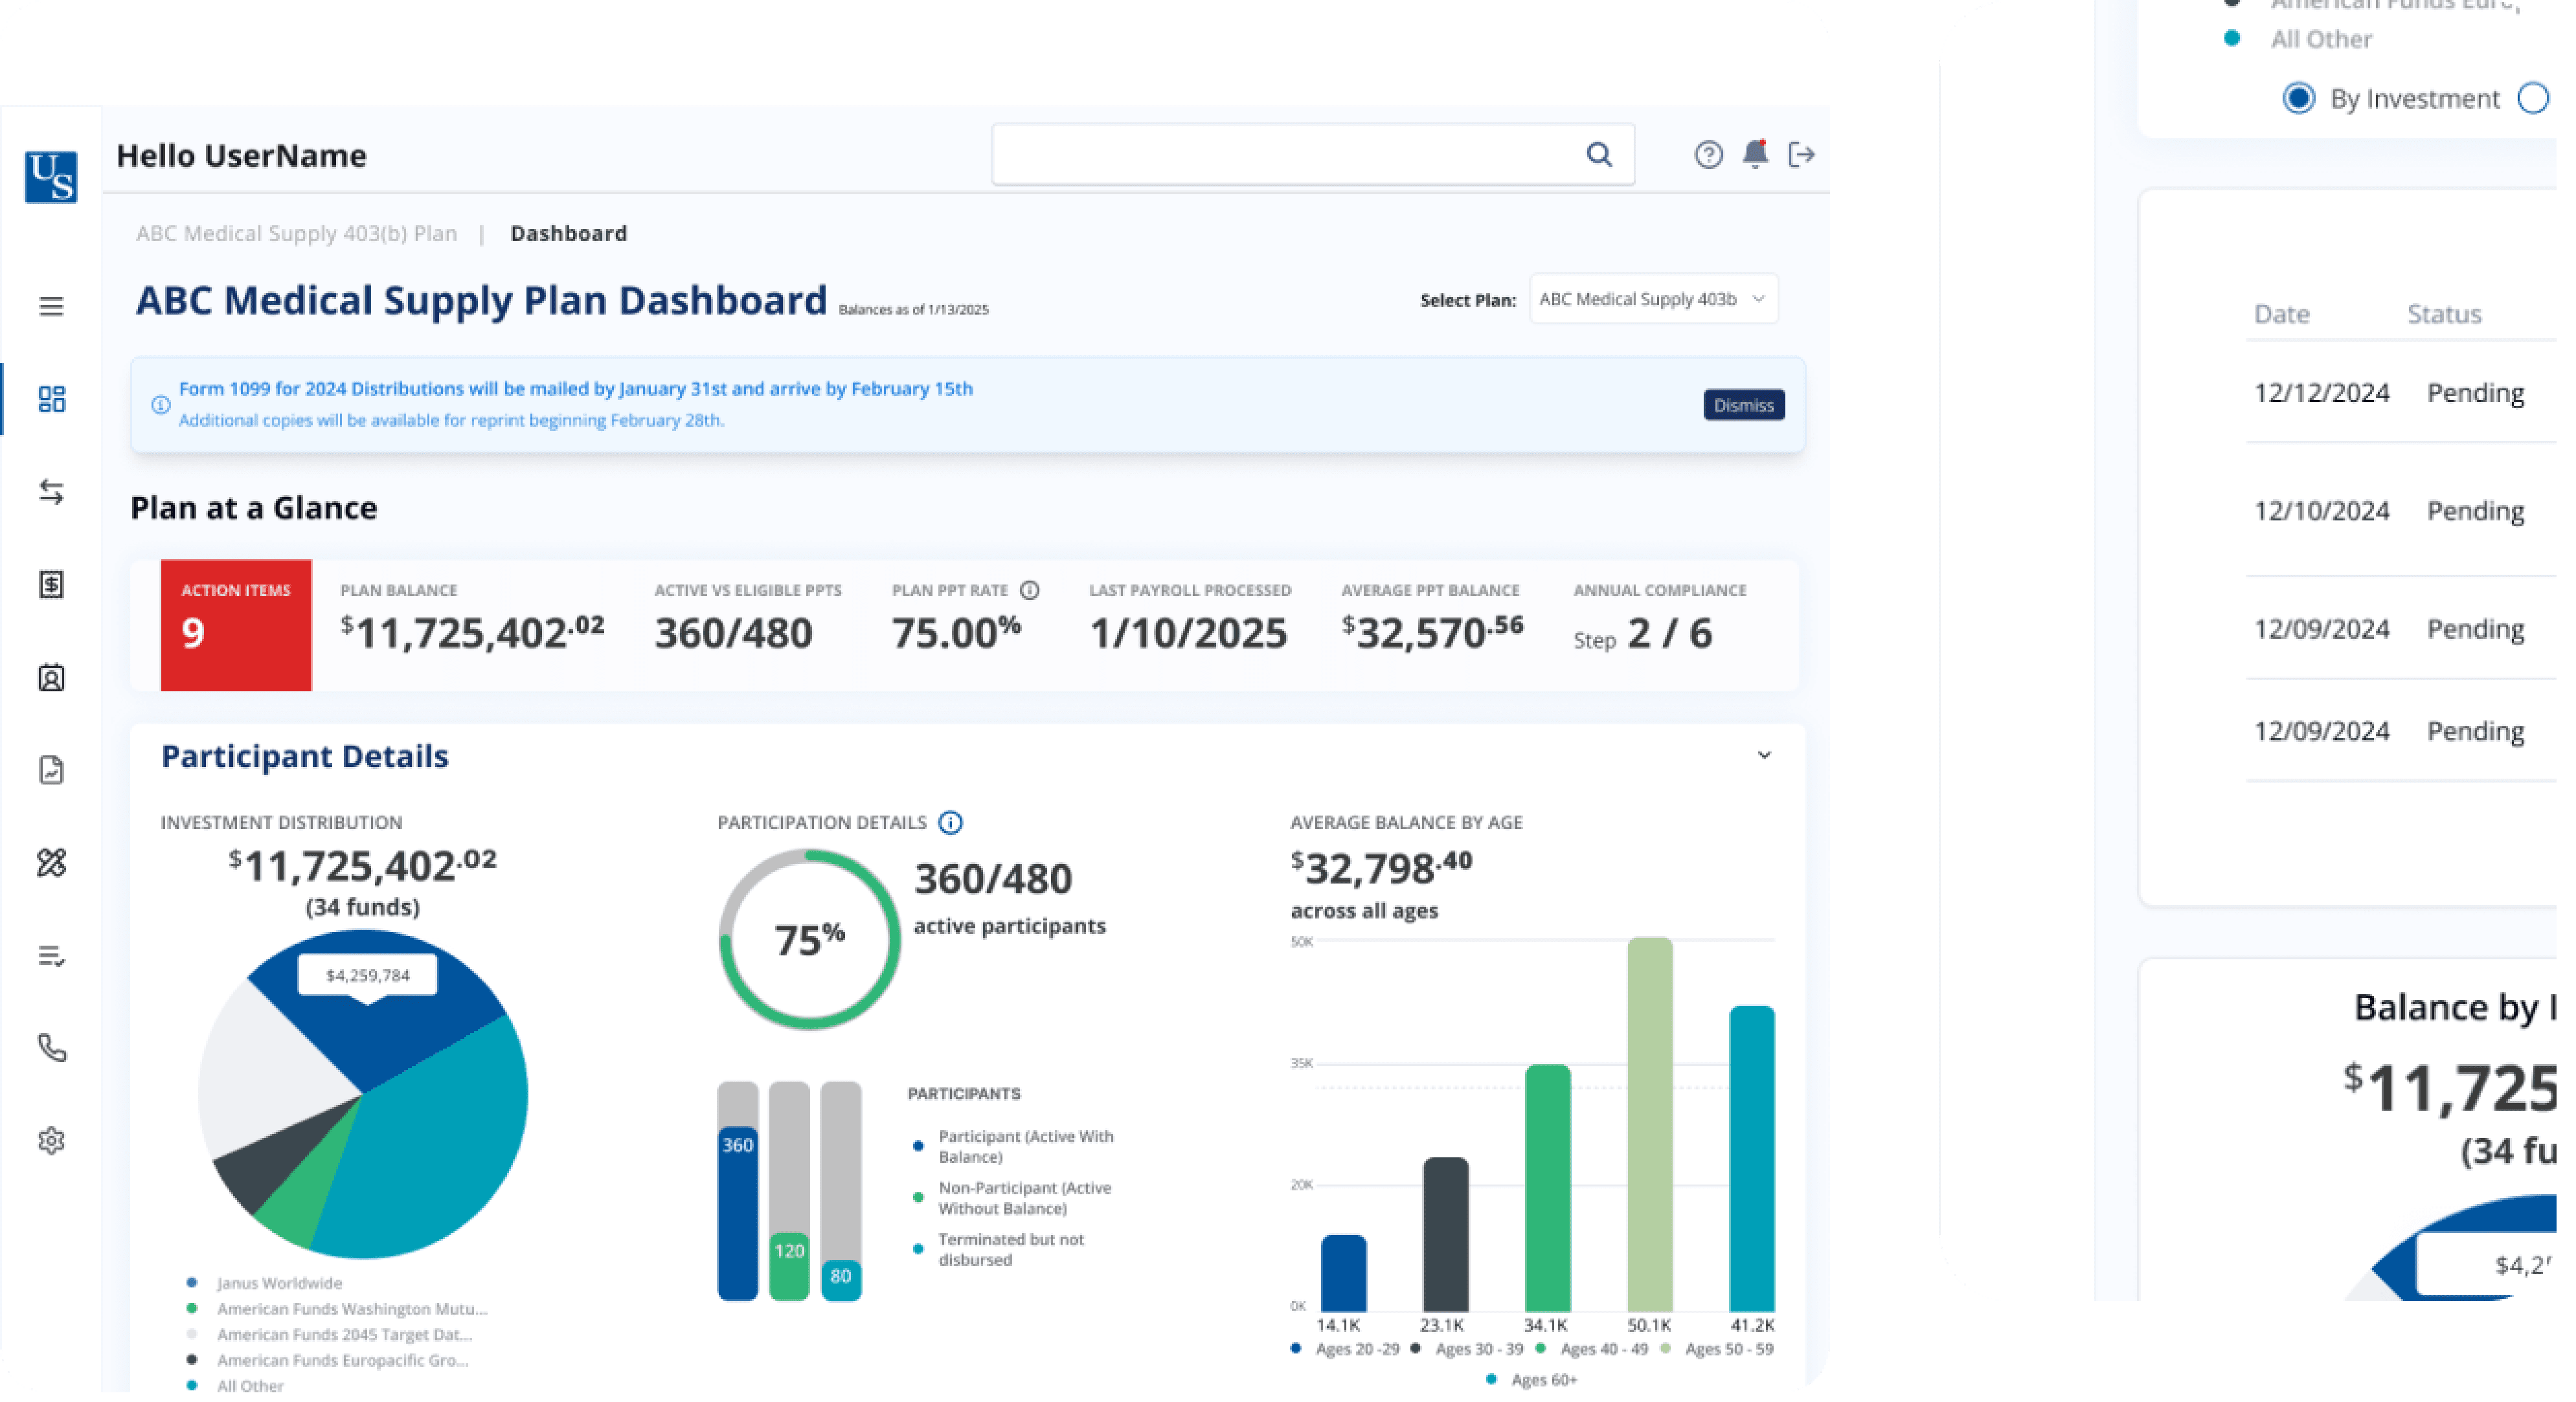Click the red Action Items tile
The image size is (2576, 1402).
pyautogui.click(x=236, y=625)
